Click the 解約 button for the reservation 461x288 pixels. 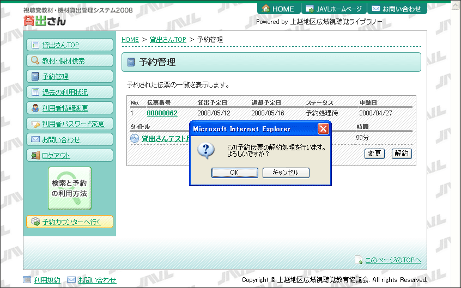point(402,154)
